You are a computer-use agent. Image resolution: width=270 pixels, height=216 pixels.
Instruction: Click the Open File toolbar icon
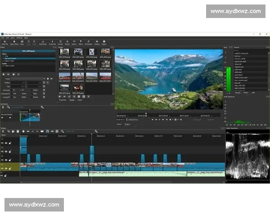[x=5, y=42]
